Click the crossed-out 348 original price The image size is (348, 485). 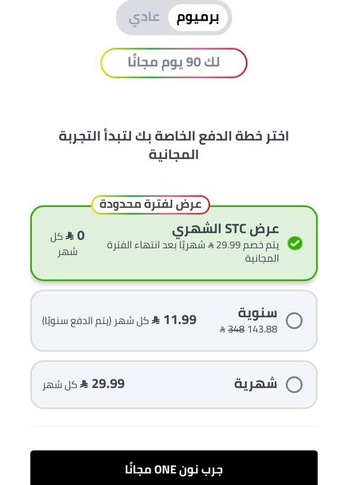[x=236, y=329]
